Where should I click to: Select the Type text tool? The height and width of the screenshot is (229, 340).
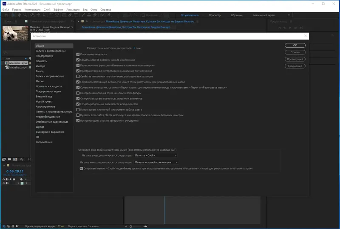(x=76, y=15)
